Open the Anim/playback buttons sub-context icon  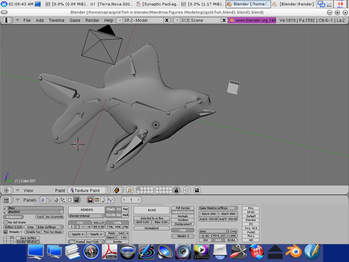pyautogui.click(x=97, y=200)
